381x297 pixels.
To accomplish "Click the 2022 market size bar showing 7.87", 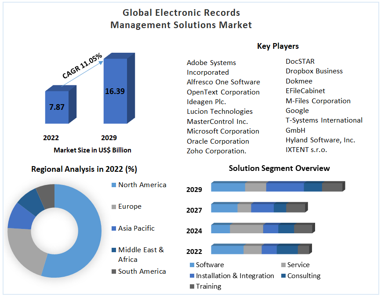I will [57, 107].
